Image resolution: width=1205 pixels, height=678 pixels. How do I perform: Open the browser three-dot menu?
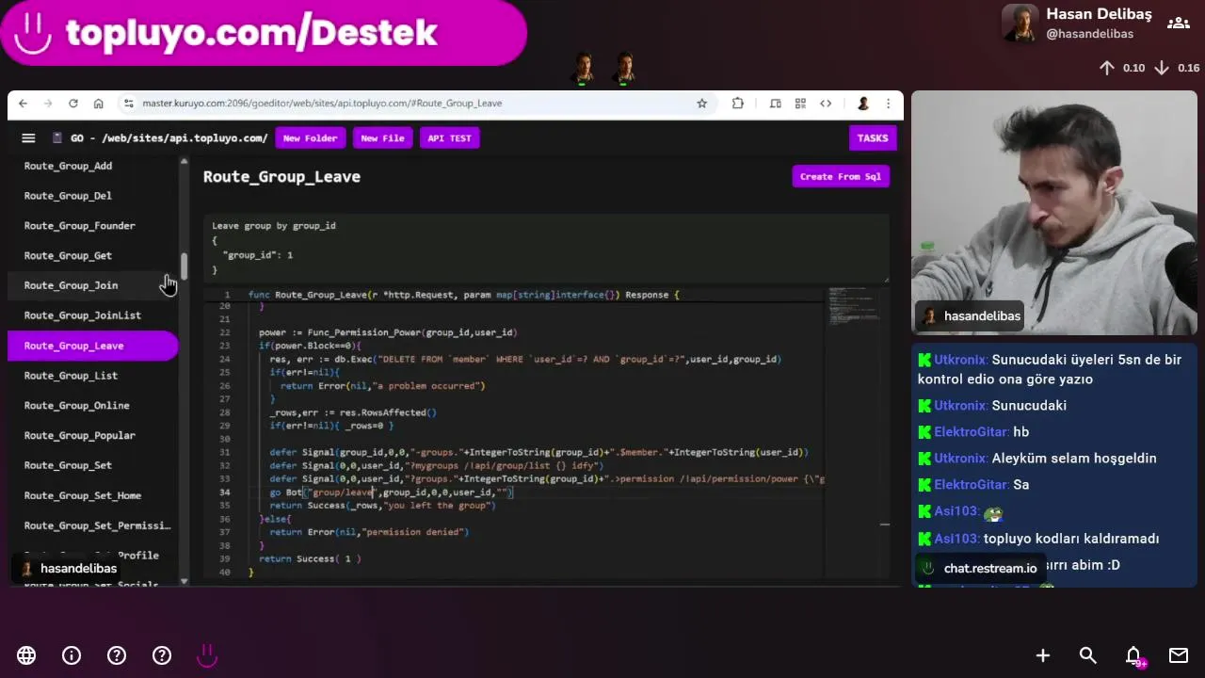(x=888, y=104)
